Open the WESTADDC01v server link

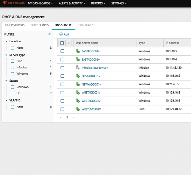(x=91, y=93)
